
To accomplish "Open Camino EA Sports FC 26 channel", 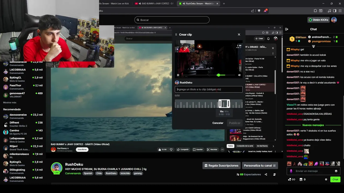I will [23, 132].
